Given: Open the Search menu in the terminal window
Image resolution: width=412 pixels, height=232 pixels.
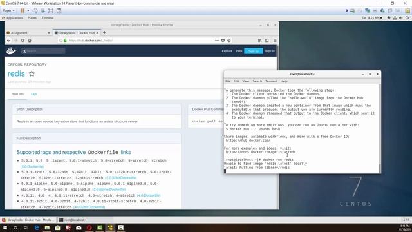Looking at the screenshot, I should coord(257,81).
